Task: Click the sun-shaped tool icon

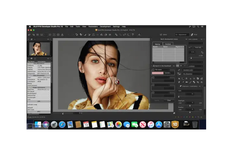Action: 179,78
